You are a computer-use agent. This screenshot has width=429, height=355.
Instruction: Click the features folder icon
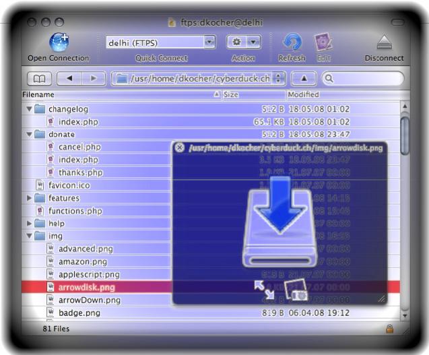point(40,198)
